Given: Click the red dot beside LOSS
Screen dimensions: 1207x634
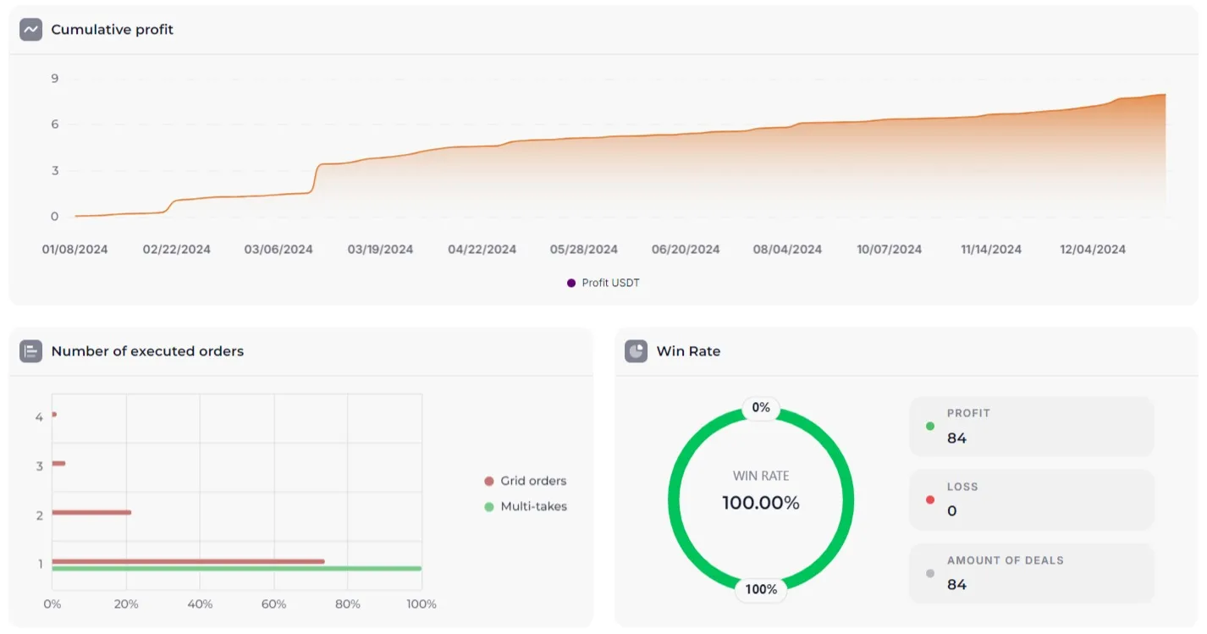Looking at the screenshot, I should click(930, 499).
